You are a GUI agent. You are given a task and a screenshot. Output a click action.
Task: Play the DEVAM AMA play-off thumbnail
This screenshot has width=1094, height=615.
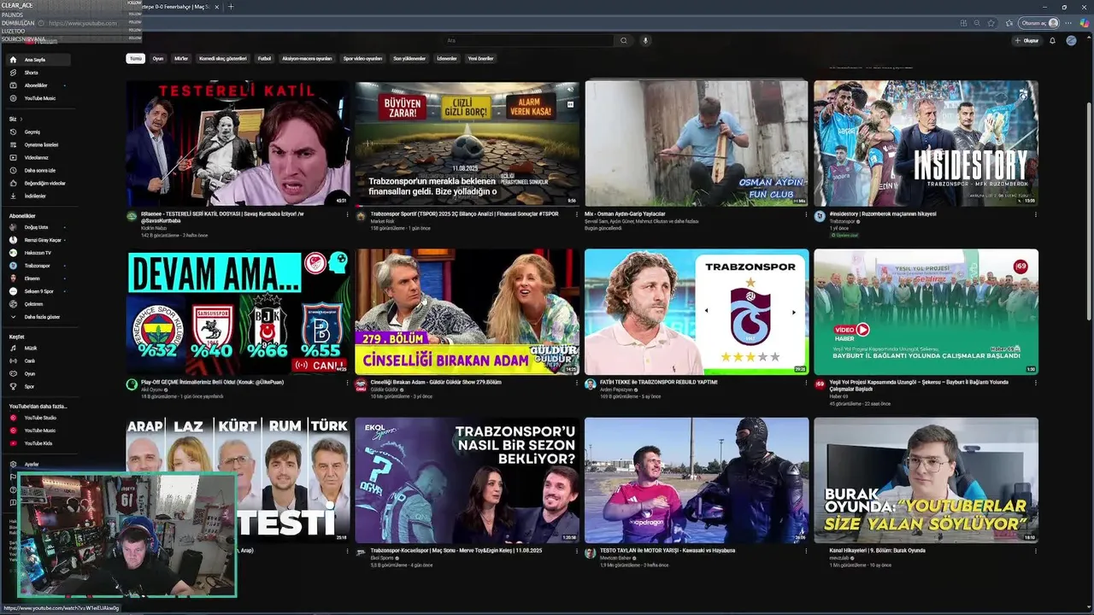coord(238,312)
